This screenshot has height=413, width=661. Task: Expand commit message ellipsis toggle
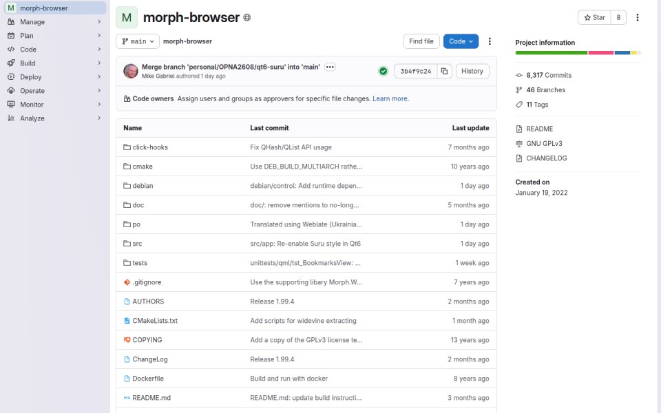pos(330,67)
